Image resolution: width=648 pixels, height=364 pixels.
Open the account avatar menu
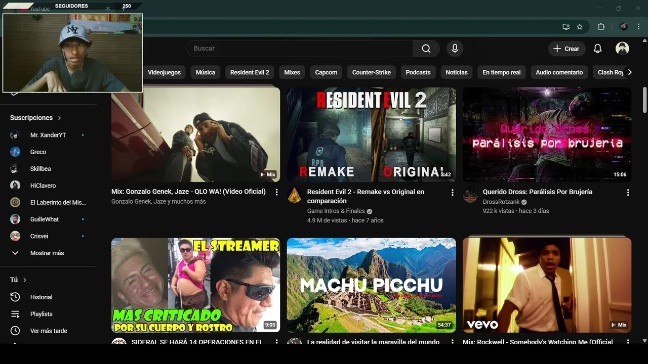[x=622, y=49]
